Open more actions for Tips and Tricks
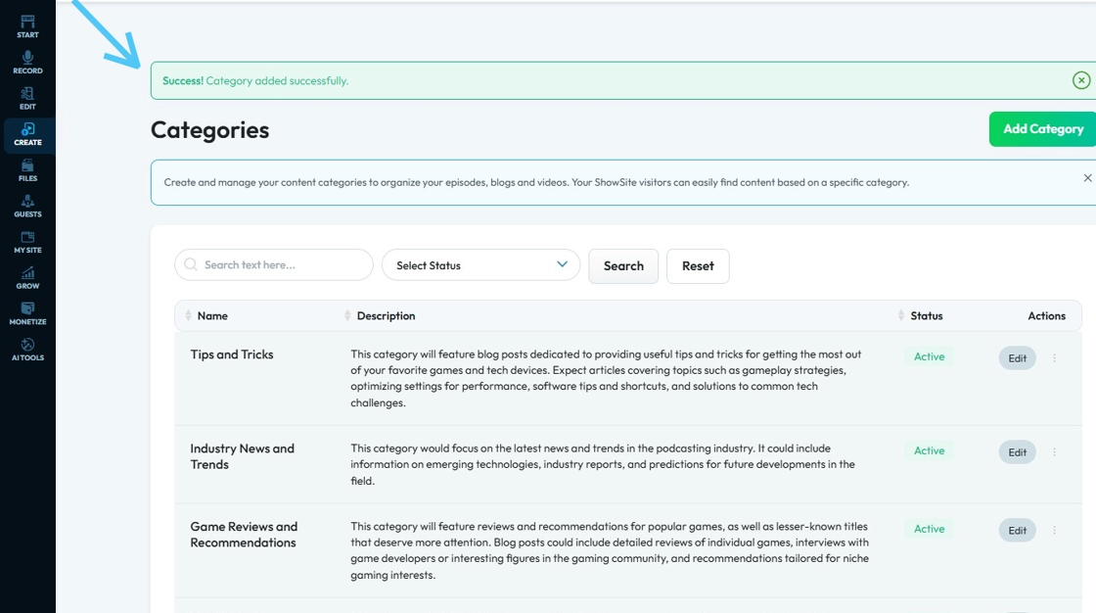The image size is (1096, 613). click(x=1054, y=358)
